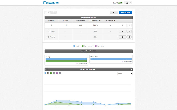The width and height of the screenshot is (177, 110).
Task: Switch to mobile view icon
Action: 53,12
